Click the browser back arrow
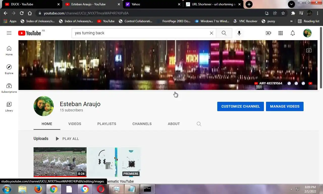323x194 pixels. tap(6, 13)
